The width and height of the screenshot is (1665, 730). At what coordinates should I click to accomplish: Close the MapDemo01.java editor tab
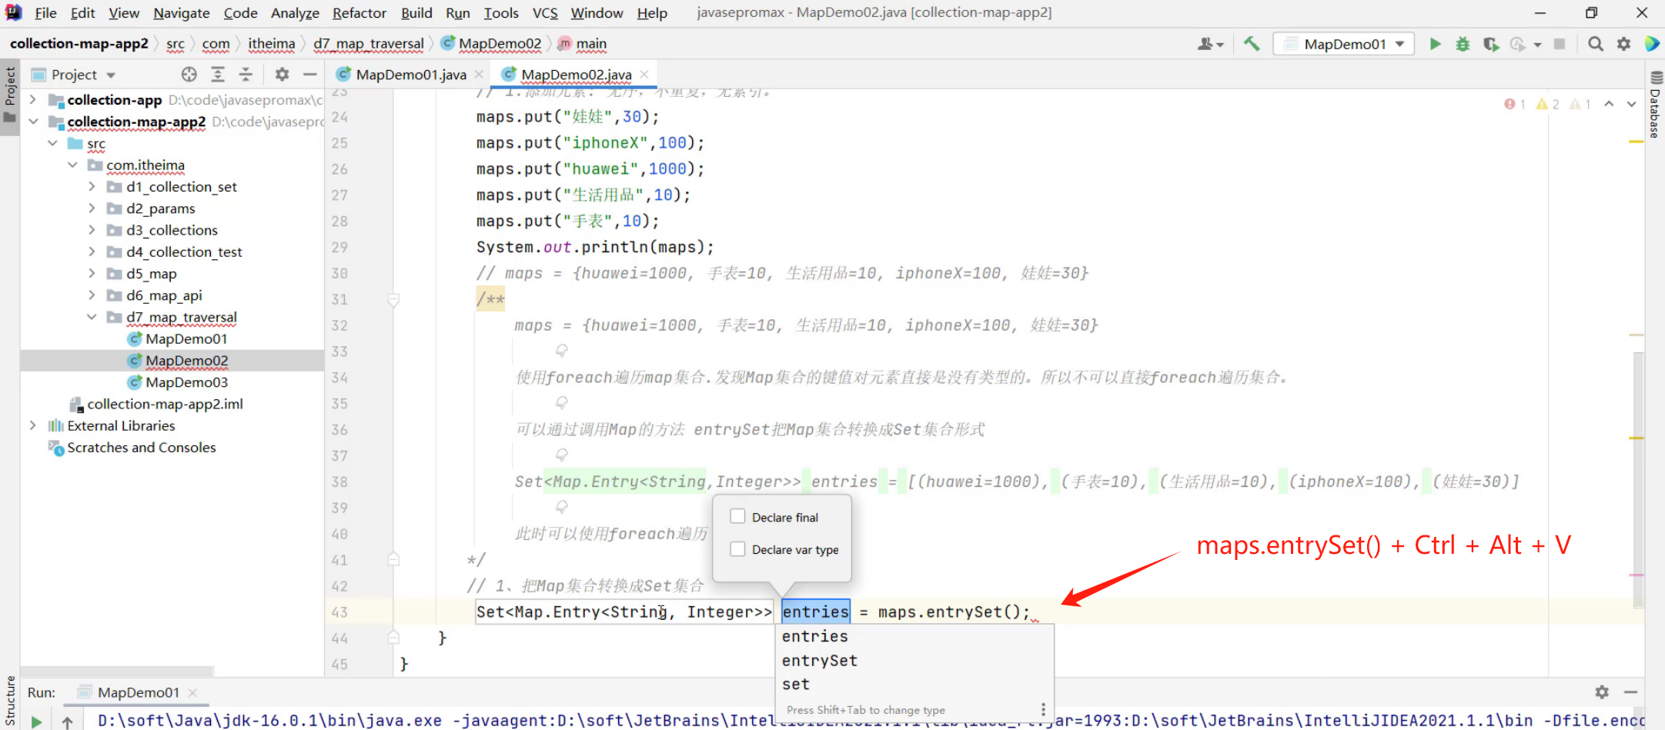[x=479, y=75]
